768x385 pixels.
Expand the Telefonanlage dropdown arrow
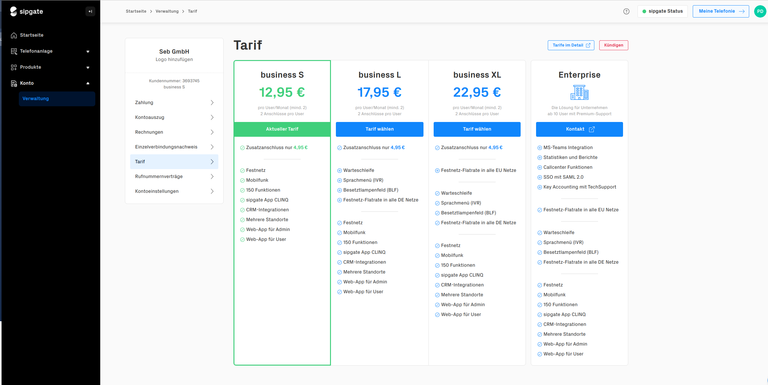[88, 51]
